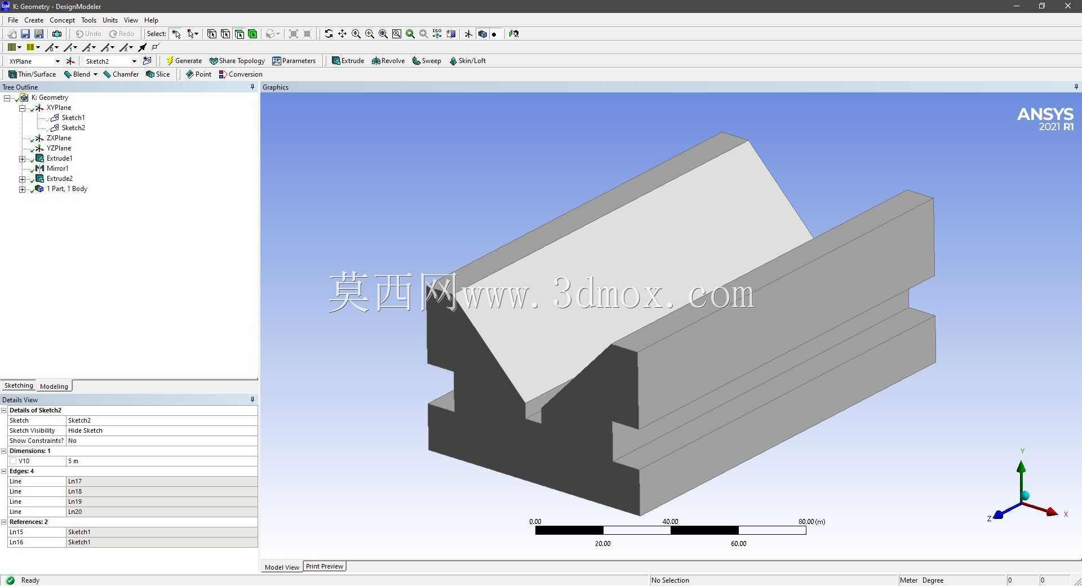Expand the 1 Part, 1 Body node
The image size is (1082, 586).
(22, 189)
